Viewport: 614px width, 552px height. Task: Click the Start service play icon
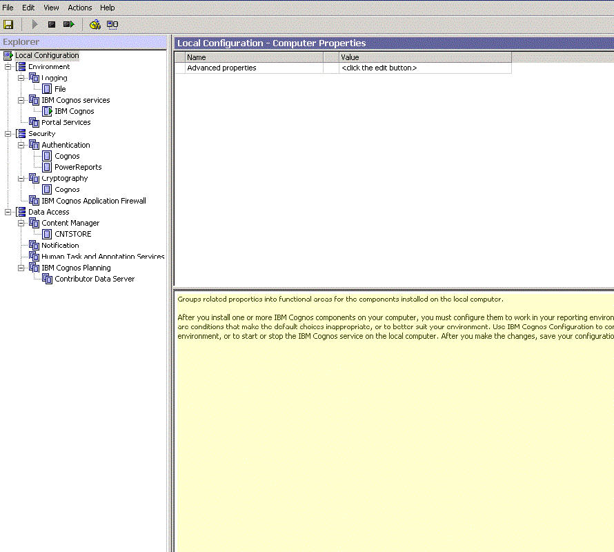[34, 25]
